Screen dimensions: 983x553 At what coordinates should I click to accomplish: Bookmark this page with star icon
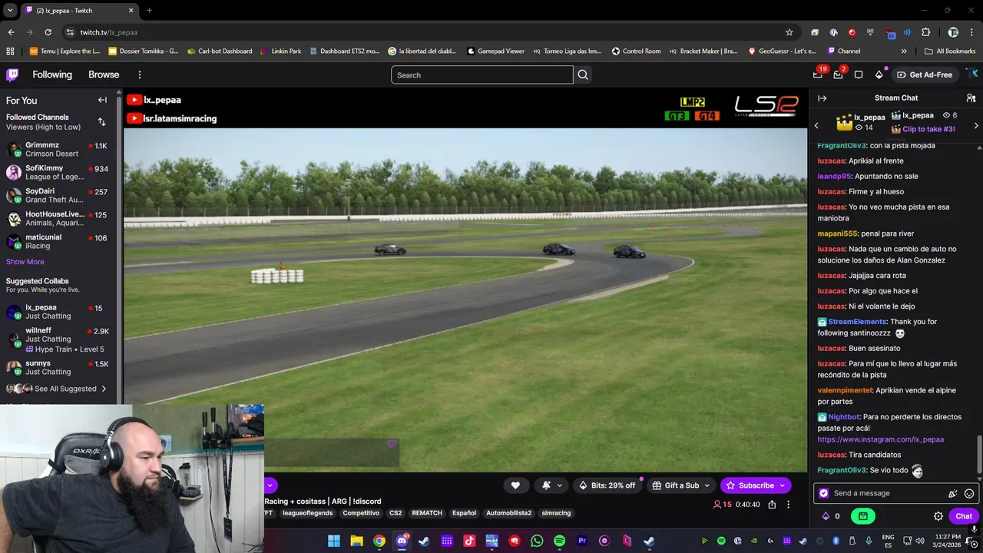789,32
